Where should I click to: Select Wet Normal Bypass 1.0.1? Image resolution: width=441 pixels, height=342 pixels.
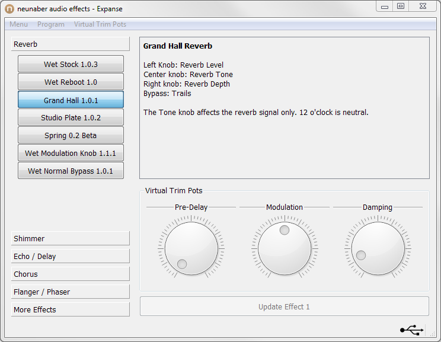pyautogui.click(x=71, y=171)
